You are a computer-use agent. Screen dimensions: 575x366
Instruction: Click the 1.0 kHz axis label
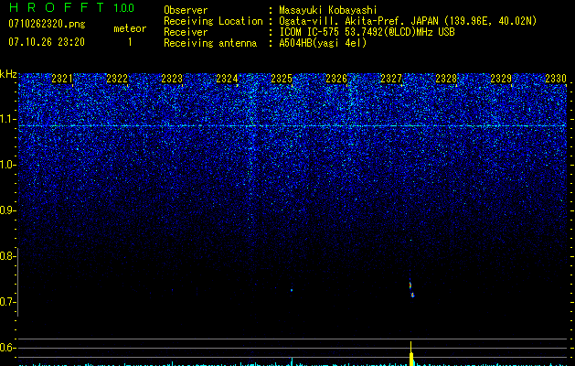(x=7, y=165)
